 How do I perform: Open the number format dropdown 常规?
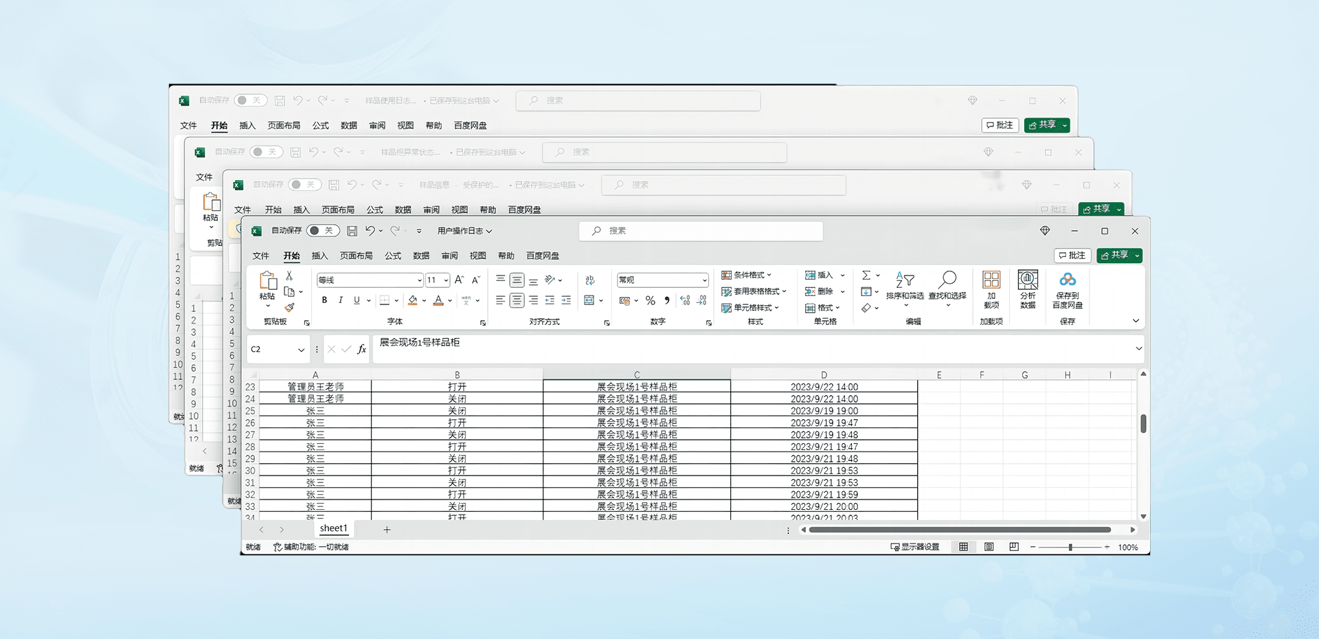coord(704,280)
